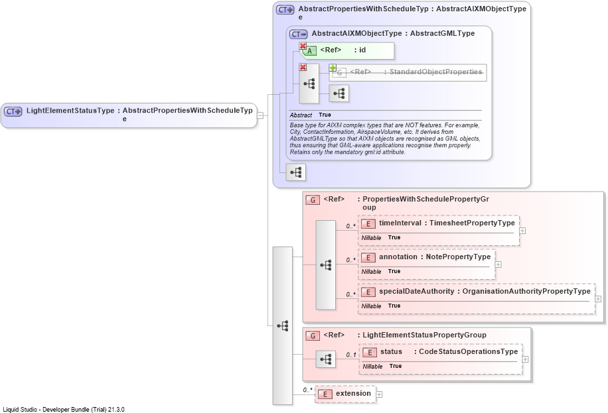608x413 pixels.
Task: Click the E icon of annotation element
Action: (368, 258)
